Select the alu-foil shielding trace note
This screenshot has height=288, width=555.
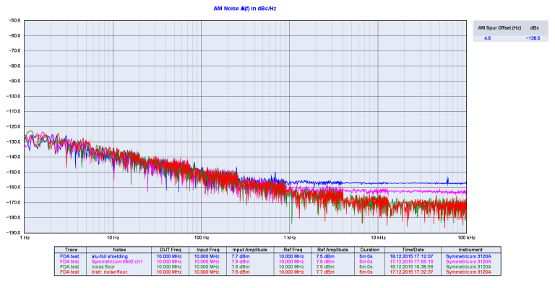[109, 256]
